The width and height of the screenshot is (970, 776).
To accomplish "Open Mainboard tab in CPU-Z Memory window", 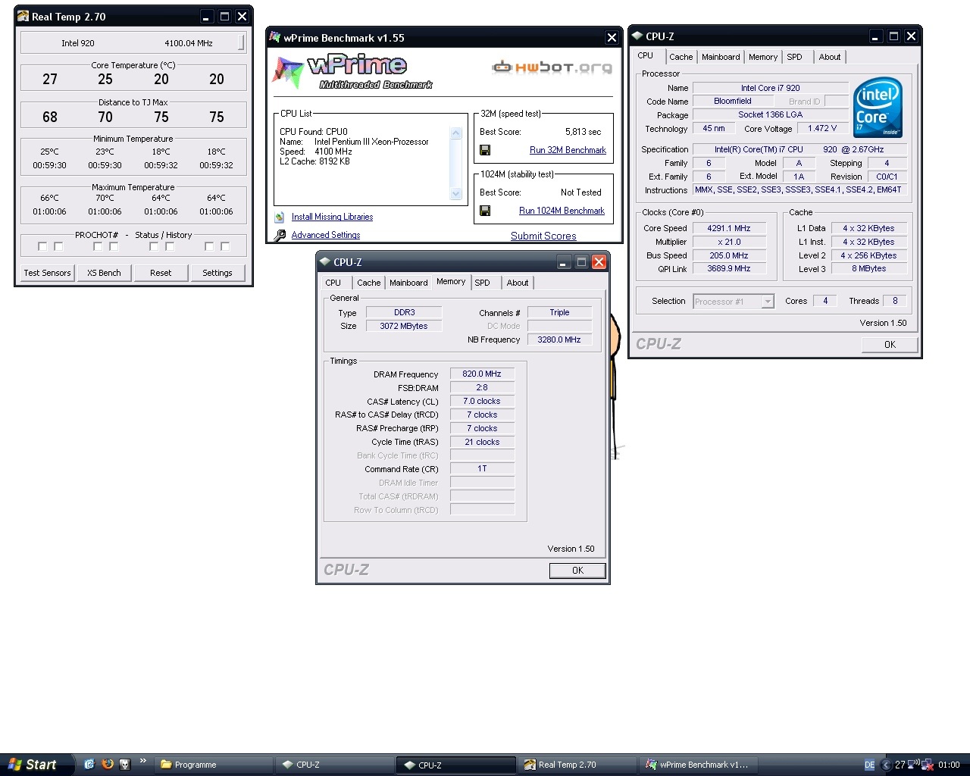I will click(408, 283).
